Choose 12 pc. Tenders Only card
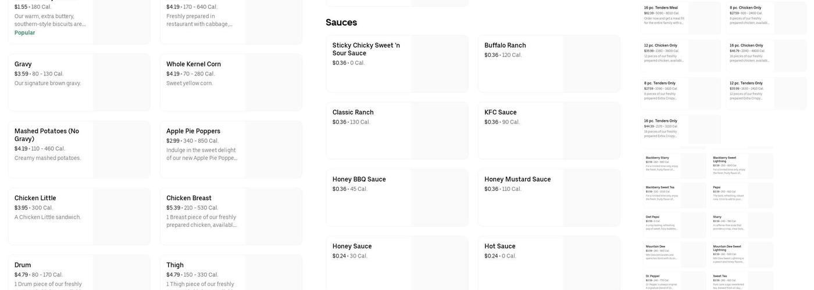 [766, 93]
